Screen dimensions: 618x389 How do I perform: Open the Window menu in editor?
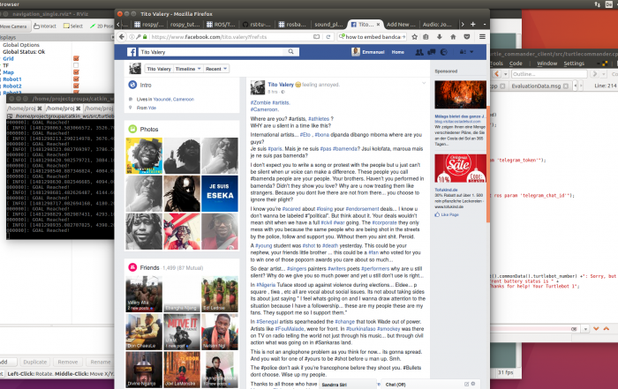pyautogui.click(x=546, y=64)
